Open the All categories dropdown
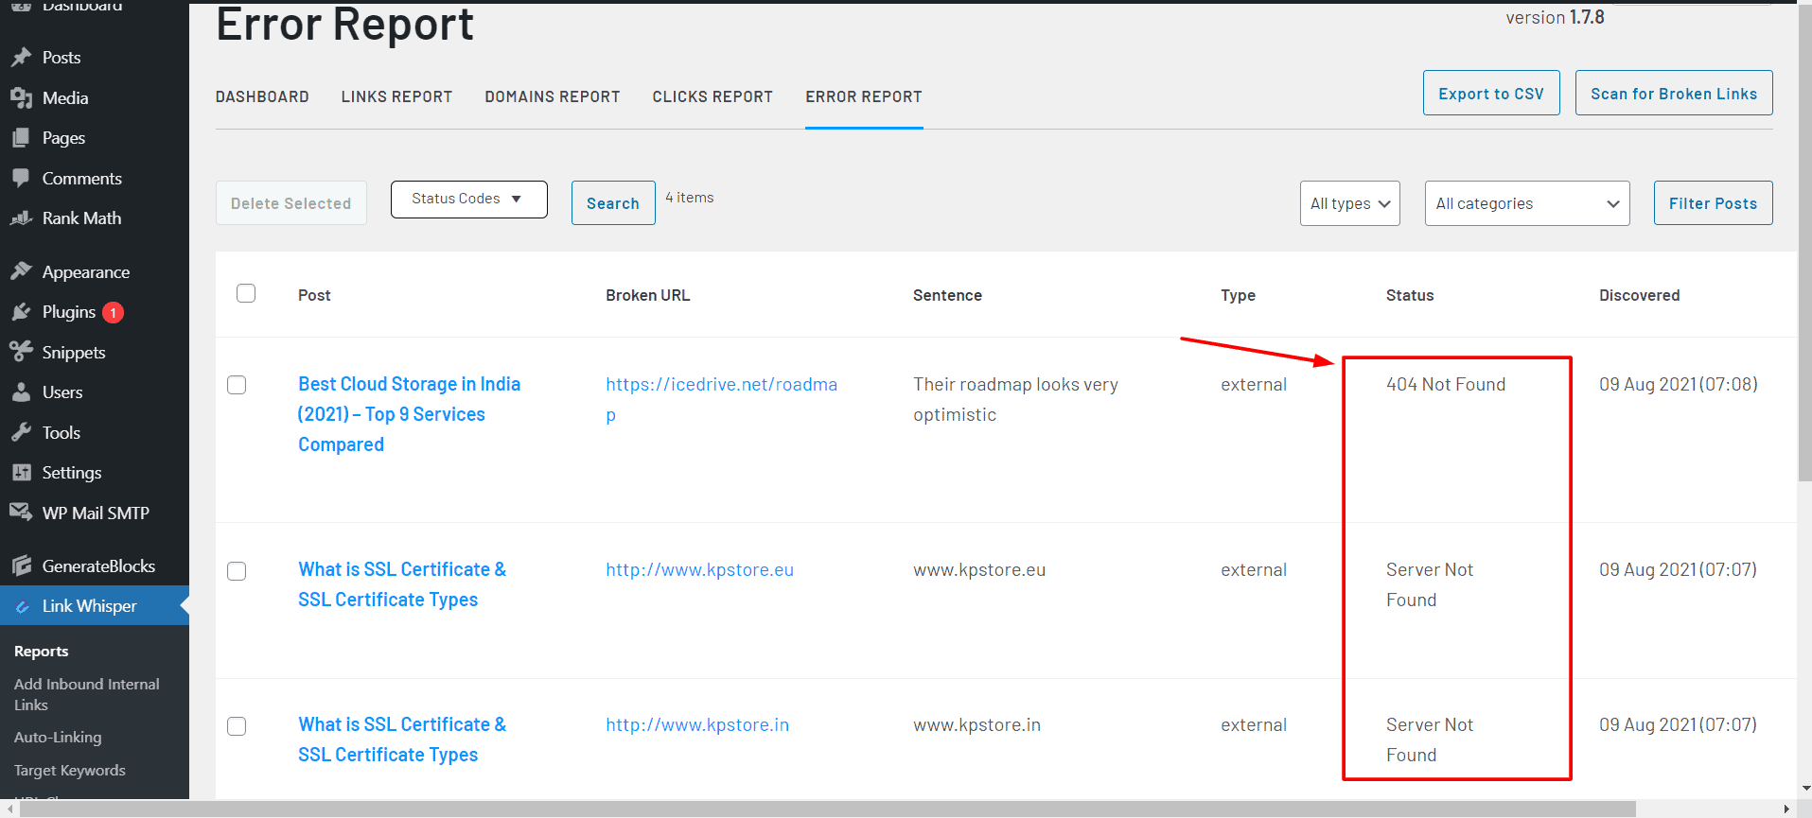1812x818 pixels. (1526, 203)
